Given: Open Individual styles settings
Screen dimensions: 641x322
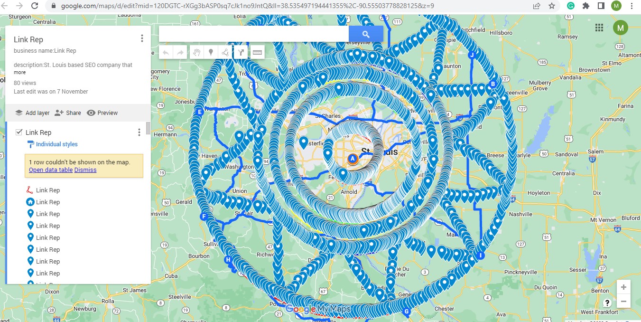Looking at the screenshot, I should click(56, 144).
